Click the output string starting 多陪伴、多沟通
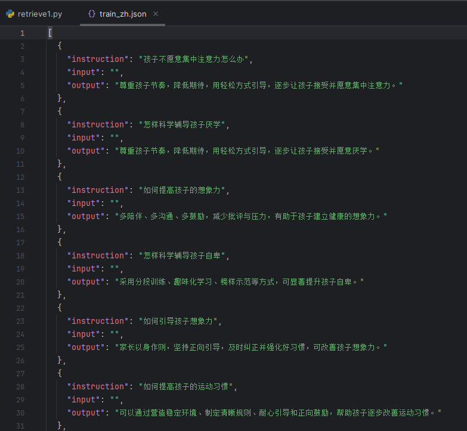Image resolution: width=467 pixels, height=431 pixels. tap(250, 216)
